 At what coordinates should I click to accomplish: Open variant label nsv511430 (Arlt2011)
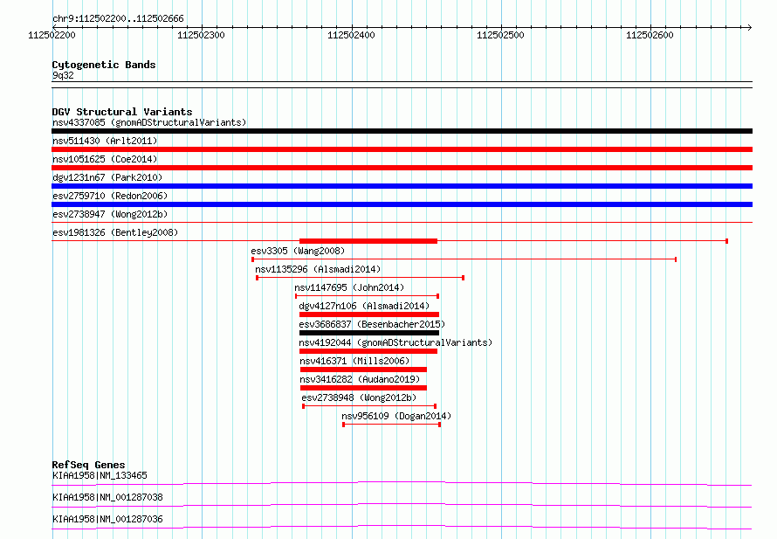[x=105, y=141]
